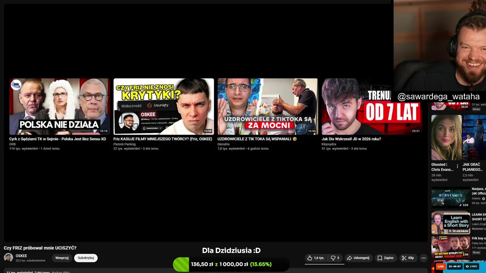This screenshot has height=273, width=486.
Task: Create a clip using the Klip scissors button
Action: (x=408, y=258)
